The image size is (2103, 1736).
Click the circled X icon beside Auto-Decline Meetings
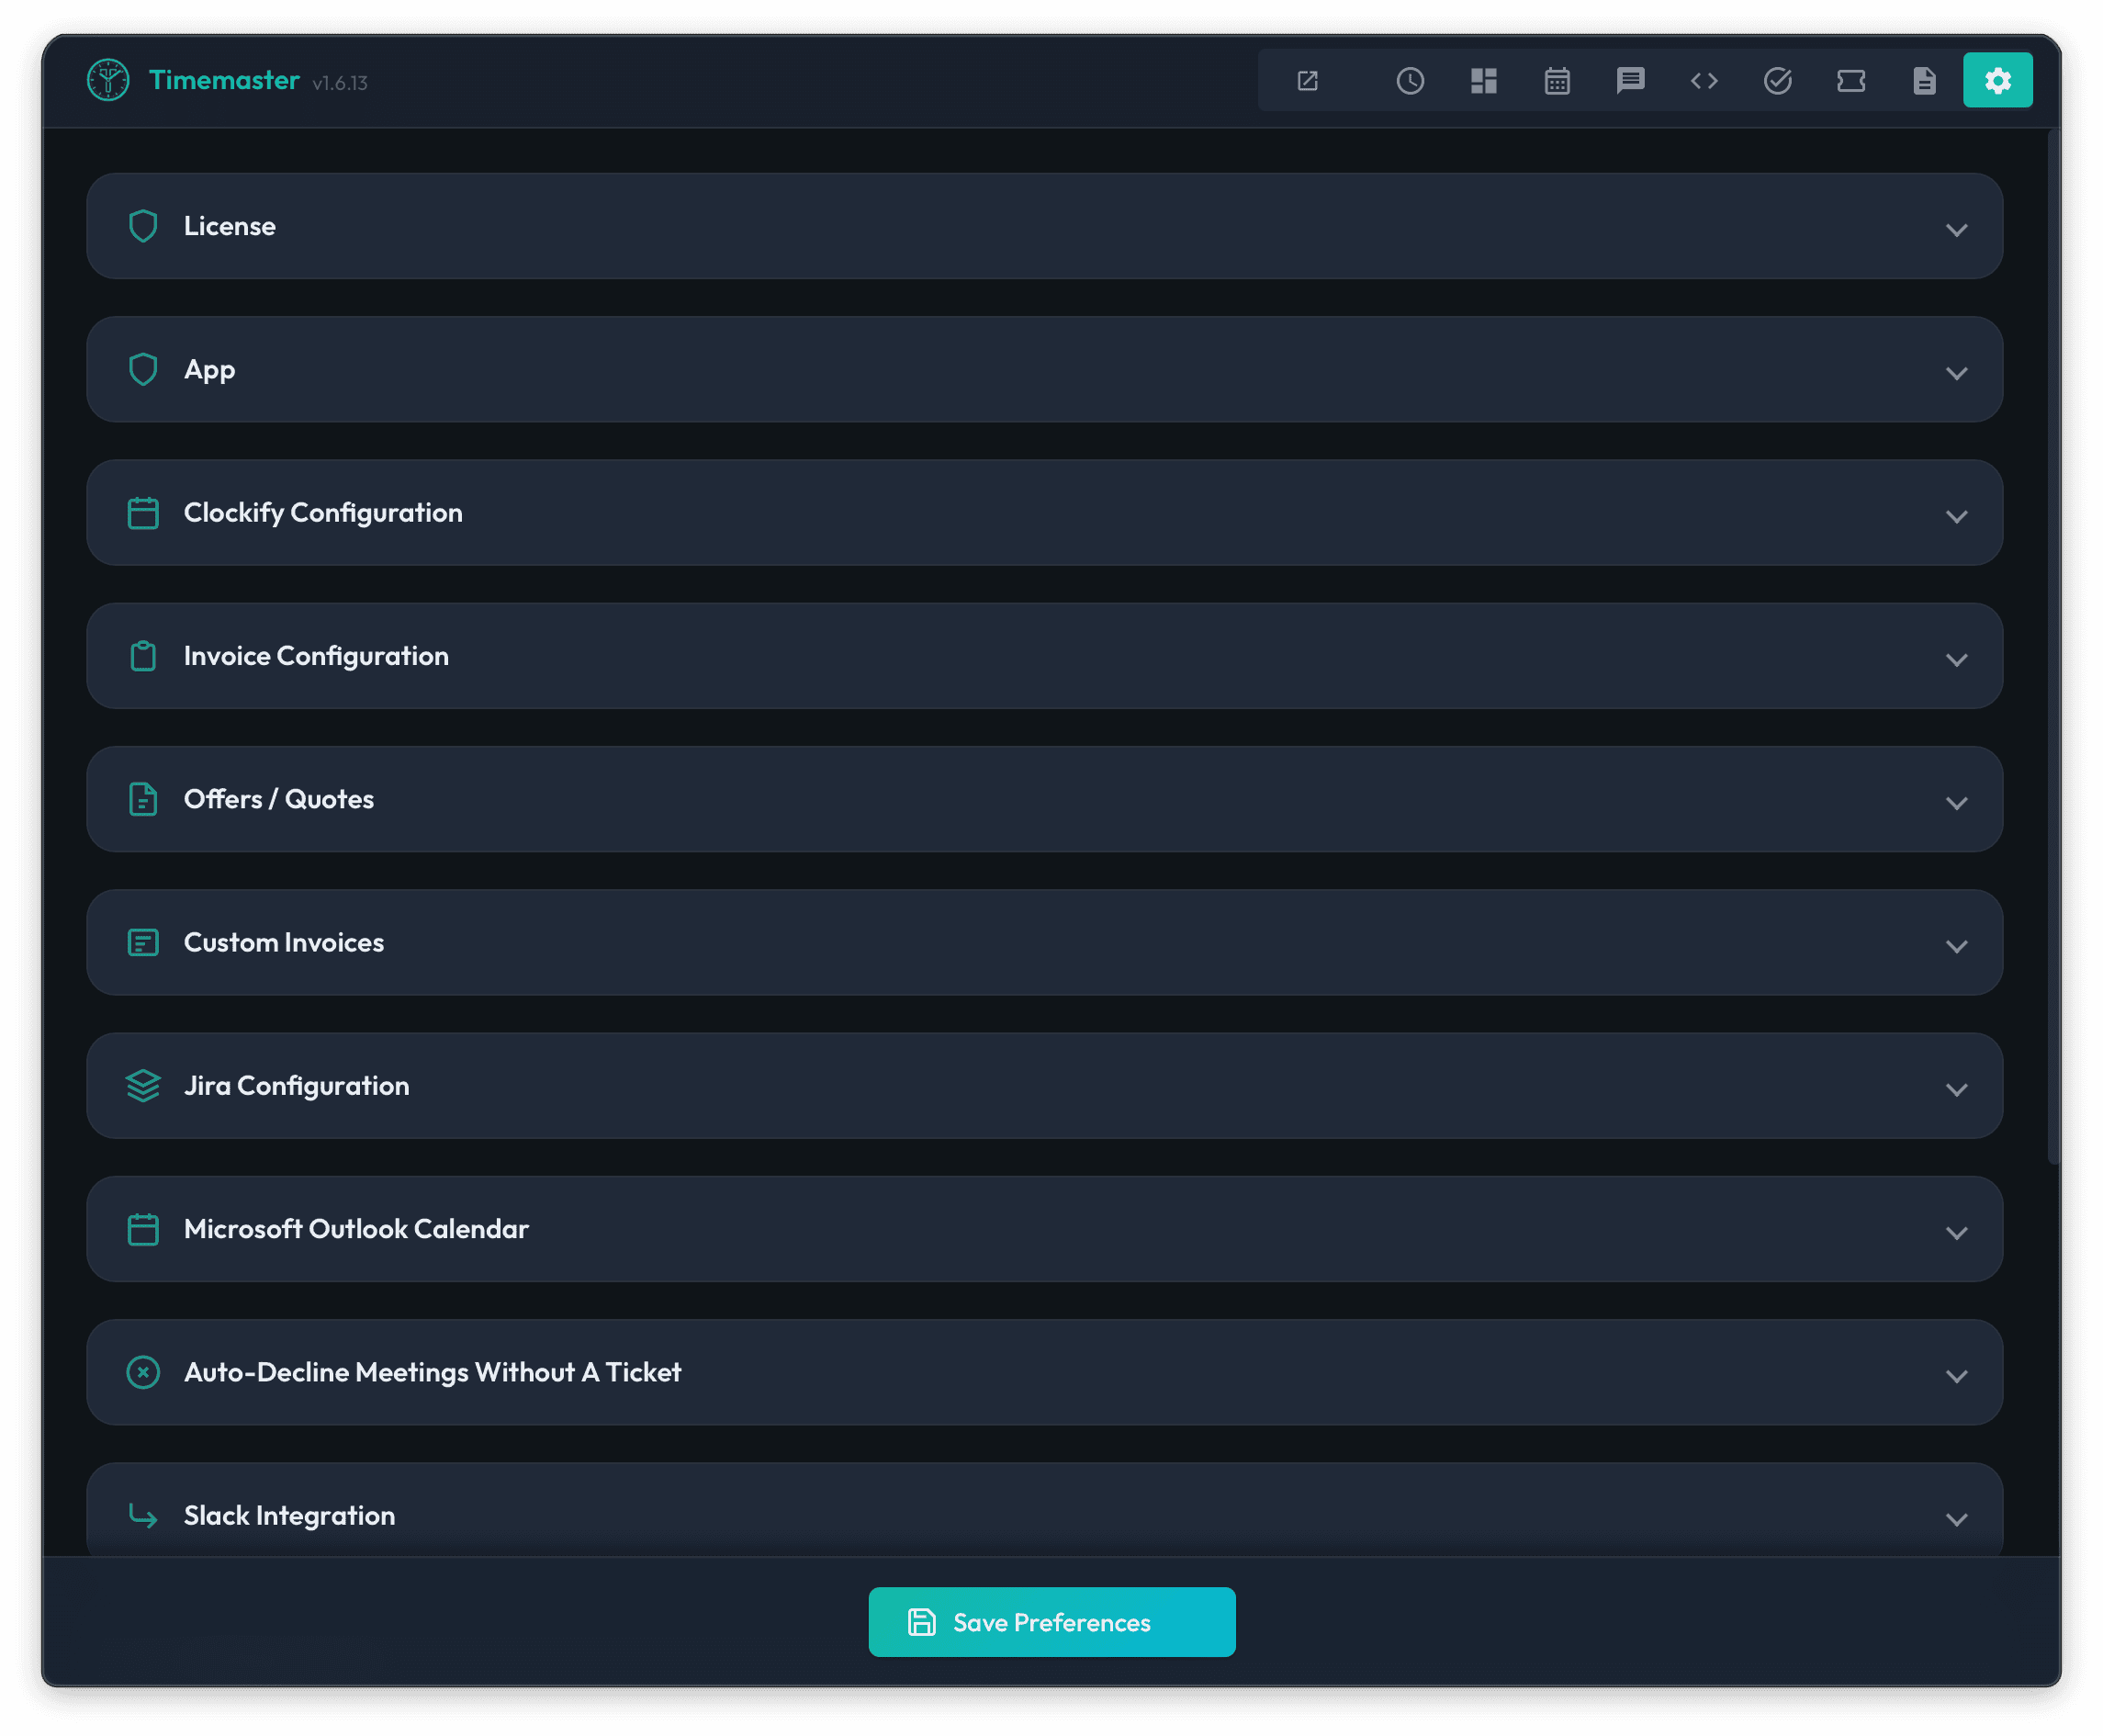point(143,1372)
